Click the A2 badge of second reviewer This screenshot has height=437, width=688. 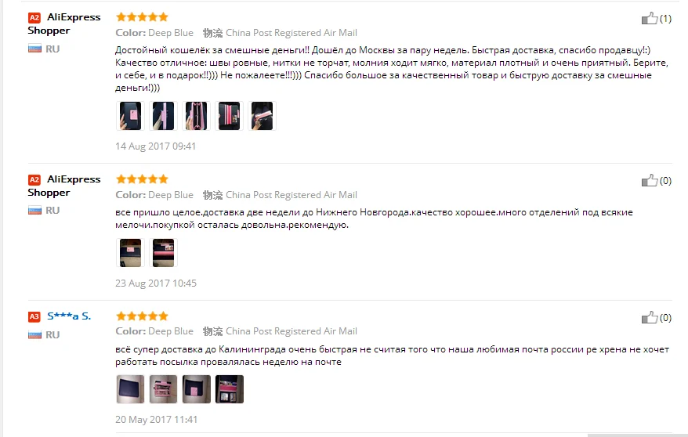tap(34, 179)
